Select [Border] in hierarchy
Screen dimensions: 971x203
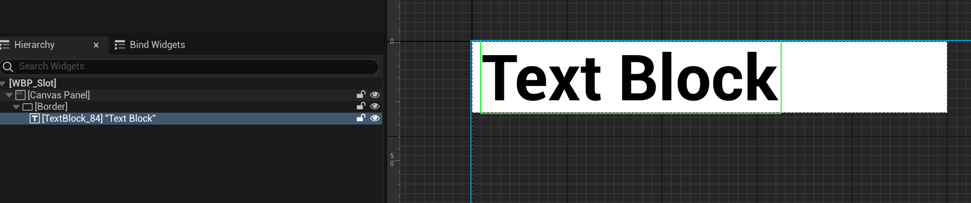point(51,106)
